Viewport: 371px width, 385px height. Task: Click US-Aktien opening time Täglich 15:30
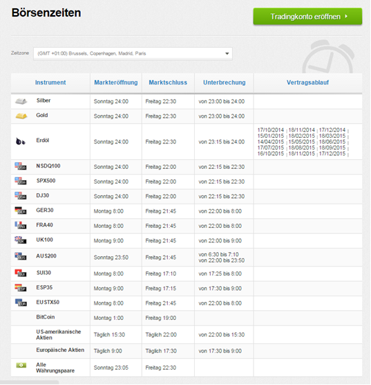[x=109, y=334]
